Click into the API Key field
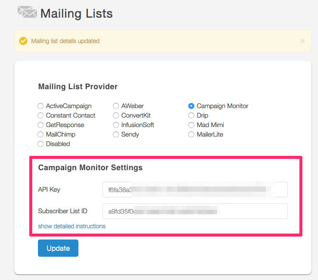Viewport: 318px width, 280px height. click(195, 190)
